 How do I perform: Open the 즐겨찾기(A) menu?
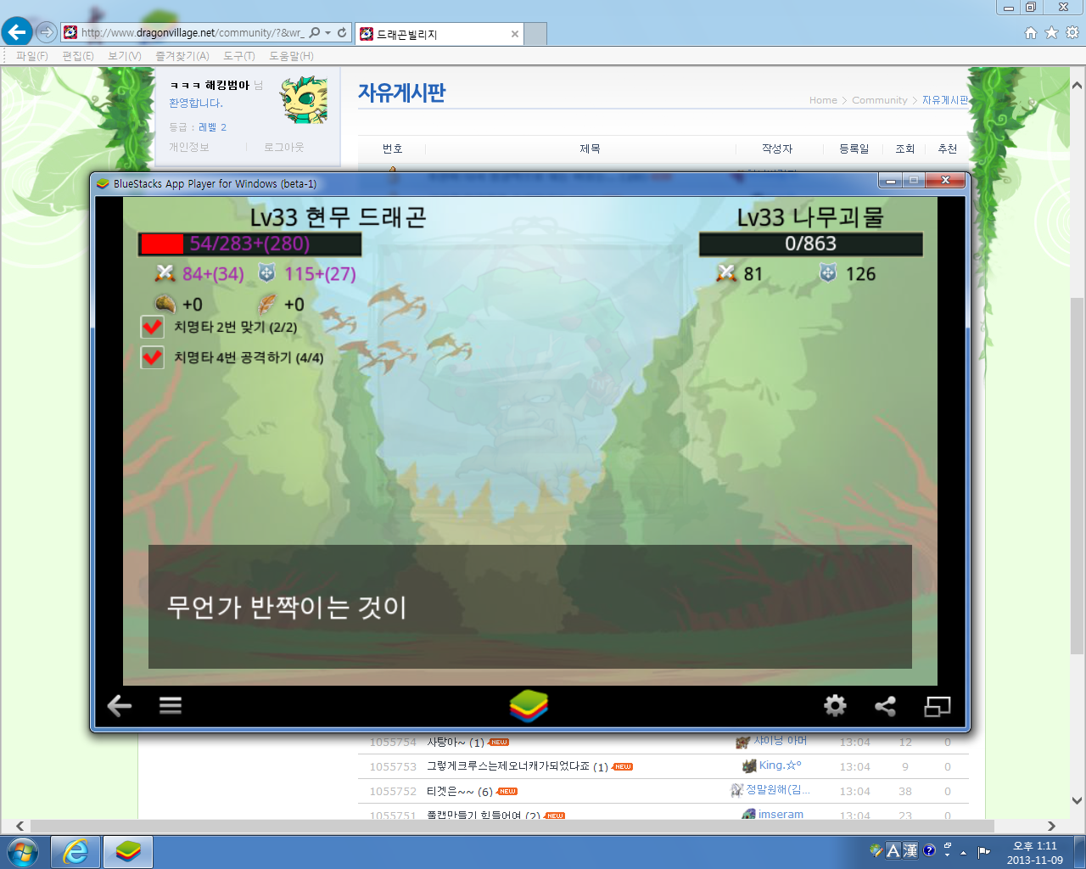[182, 56]
